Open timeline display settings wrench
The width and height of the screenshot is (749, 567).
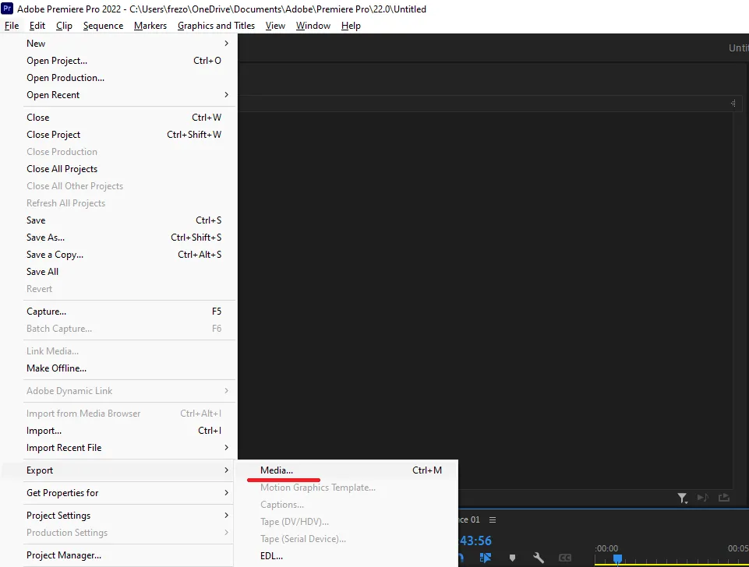pos(539,558)
